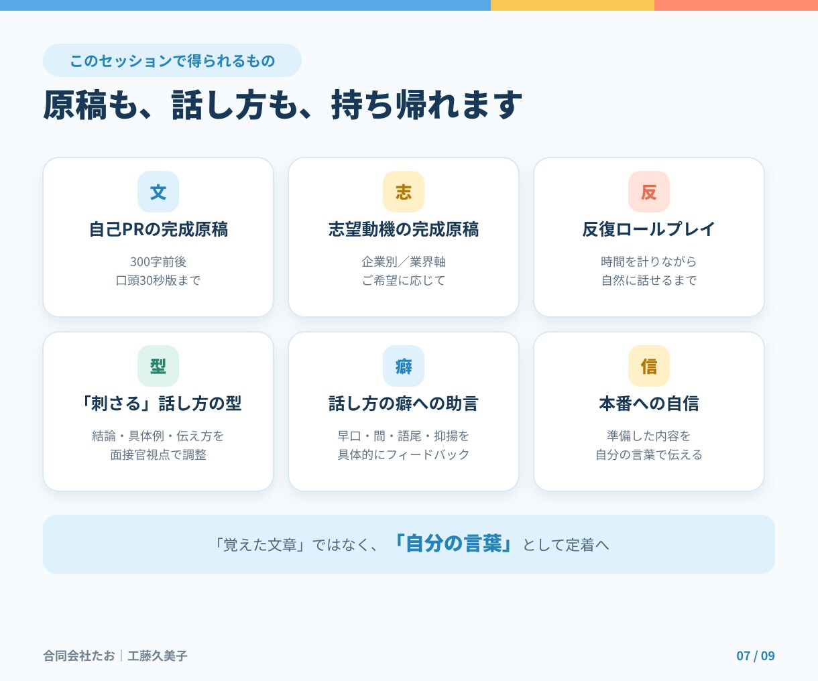
Task: Click the highlighted 「自分の言葉」 in banner
Action: (x=452, y=544)
